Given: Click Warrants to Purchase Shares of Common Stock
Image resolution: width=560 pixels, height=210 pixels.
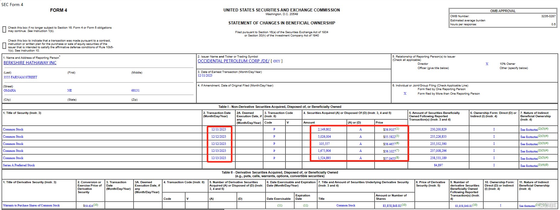Looking at the screenshot, I should click(31, 205).
